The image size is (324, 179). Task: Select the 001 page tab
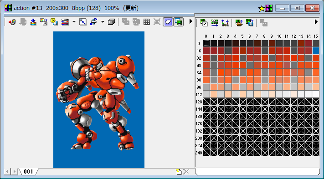click(29, 172)
